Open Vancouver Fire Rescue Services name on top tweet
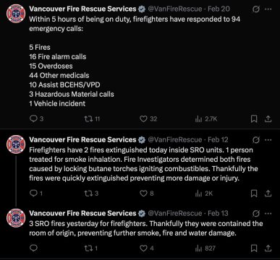 click(x=82, y=9)
